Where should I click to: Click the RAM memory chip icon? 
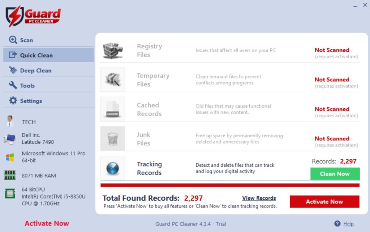click(10, 175)
